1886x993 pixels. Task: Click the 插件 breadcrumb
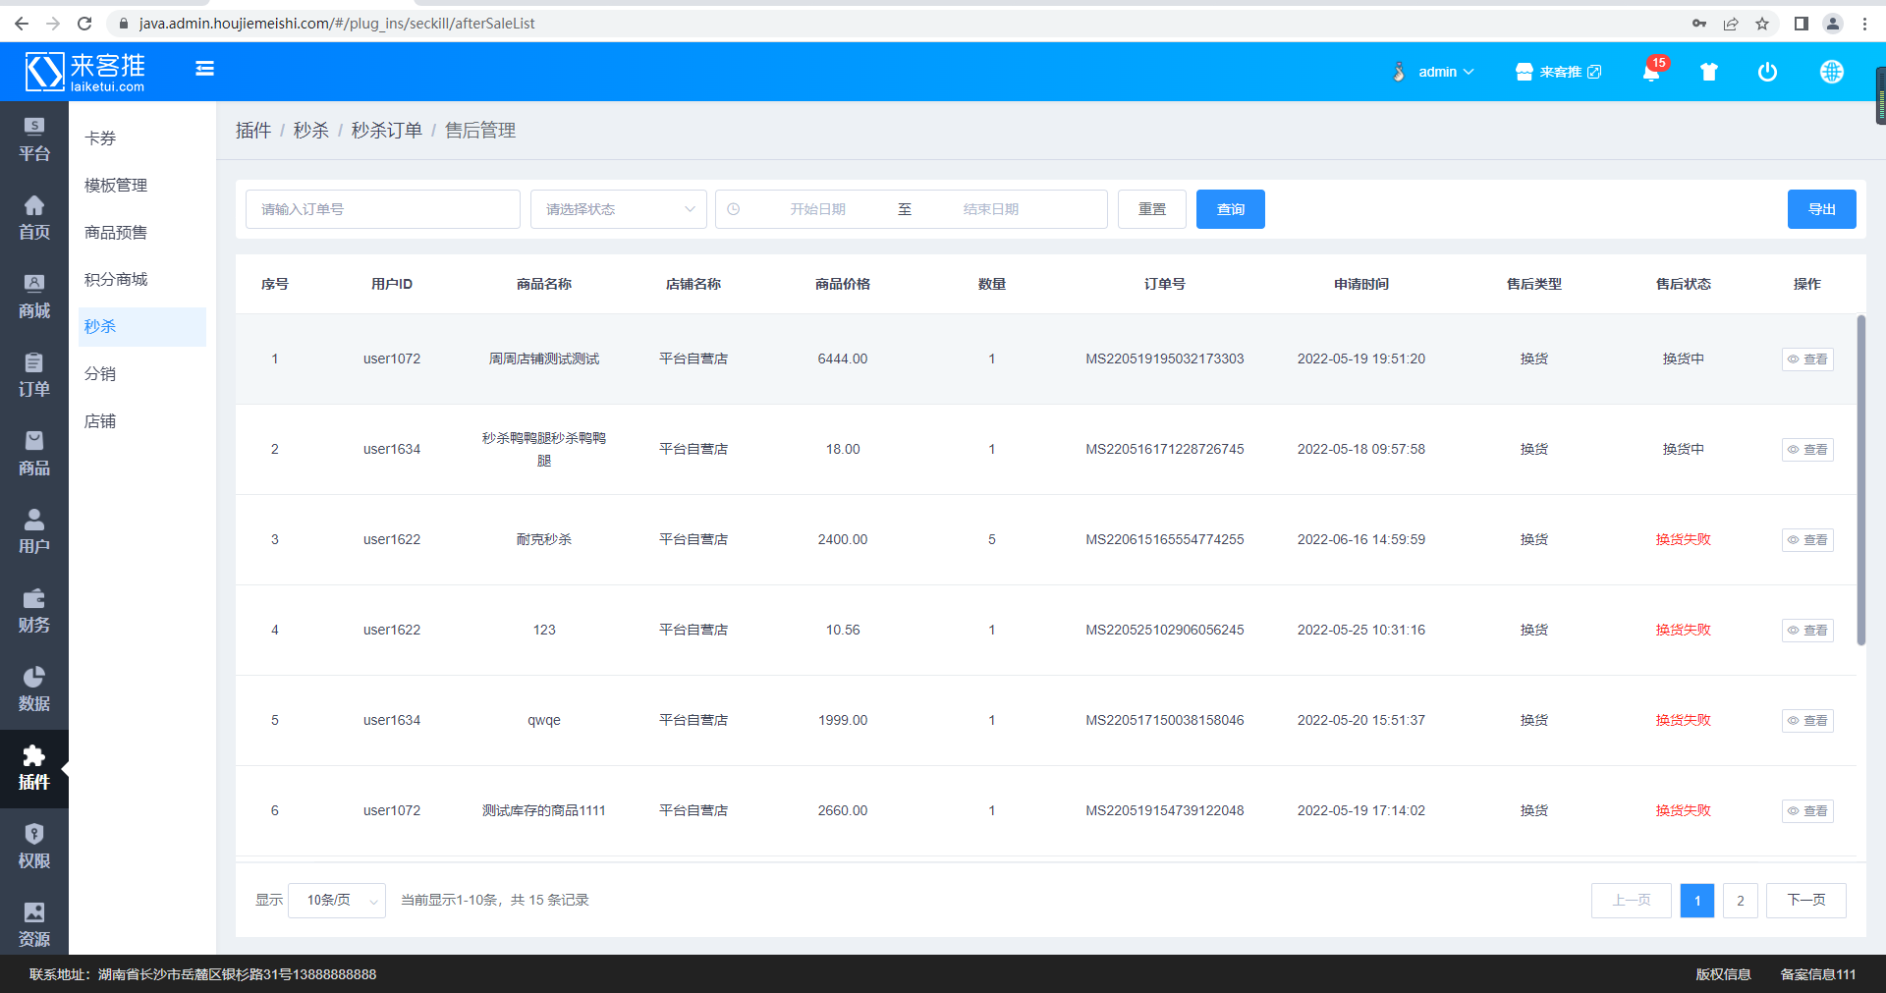(x=253, y=131)
